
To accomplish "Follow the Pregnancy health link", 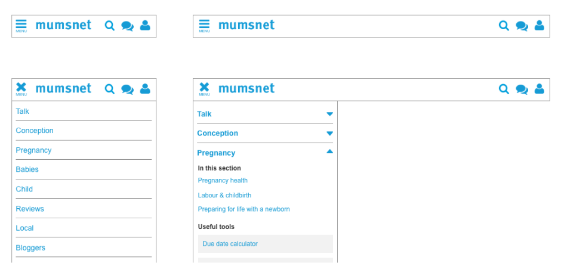I will (x=223, y=181).
